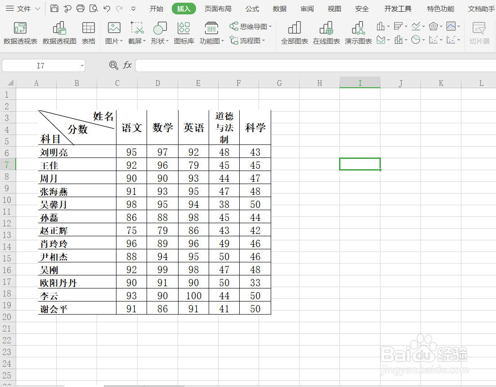Select the cell containing 刘明亮

[x=77, y=152]
